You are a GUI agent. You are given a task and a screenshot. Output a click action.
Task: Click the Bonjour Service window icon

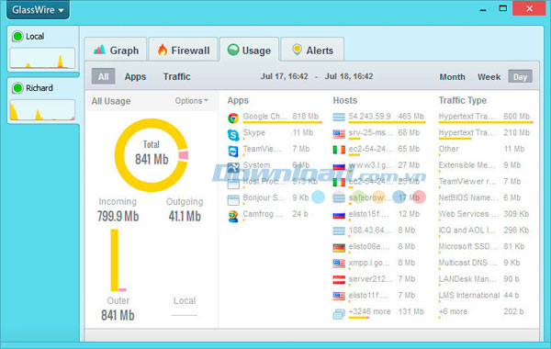(233, 200)
